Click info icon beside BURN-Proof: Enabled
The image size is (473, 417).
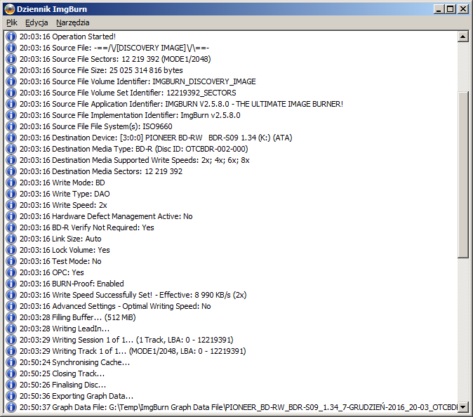click(11, 284)
